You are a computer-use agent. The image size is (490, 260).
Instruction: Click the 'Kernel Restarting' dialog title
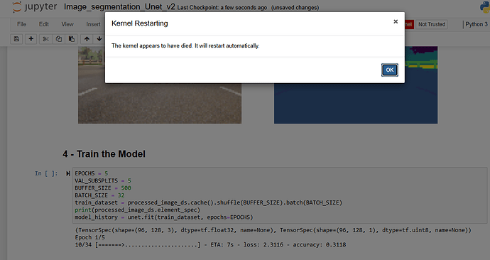tap(140, 23)
